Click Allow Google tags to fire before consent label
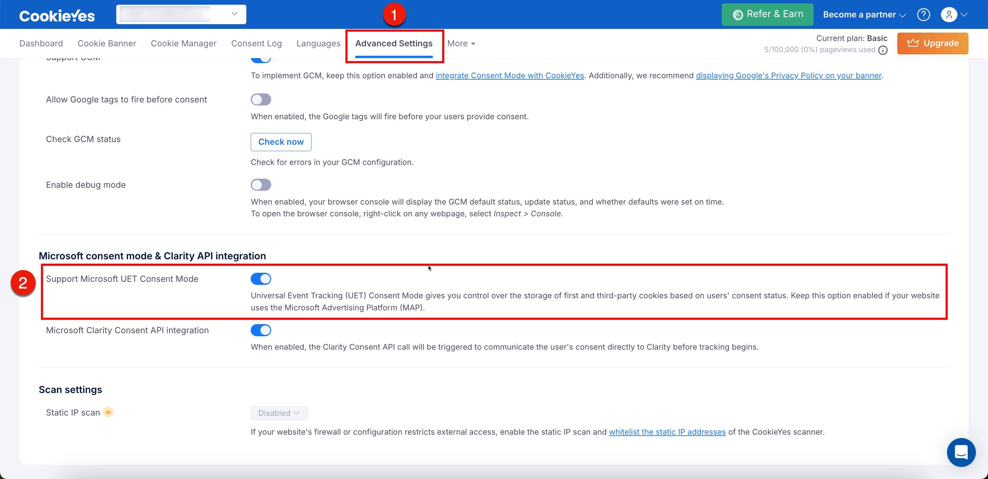988x479 pixels. [x=126, y=99]
